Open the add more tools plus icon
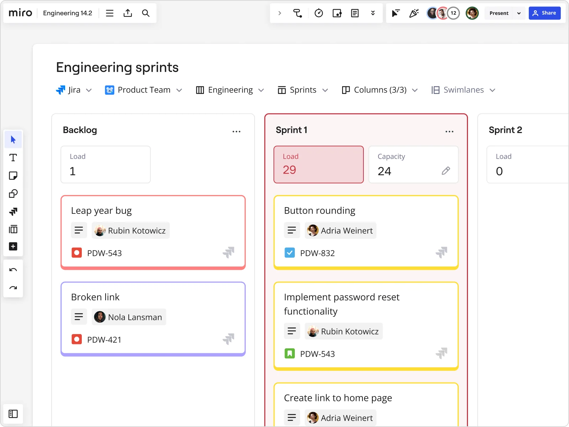 click(x=13, y=246)
